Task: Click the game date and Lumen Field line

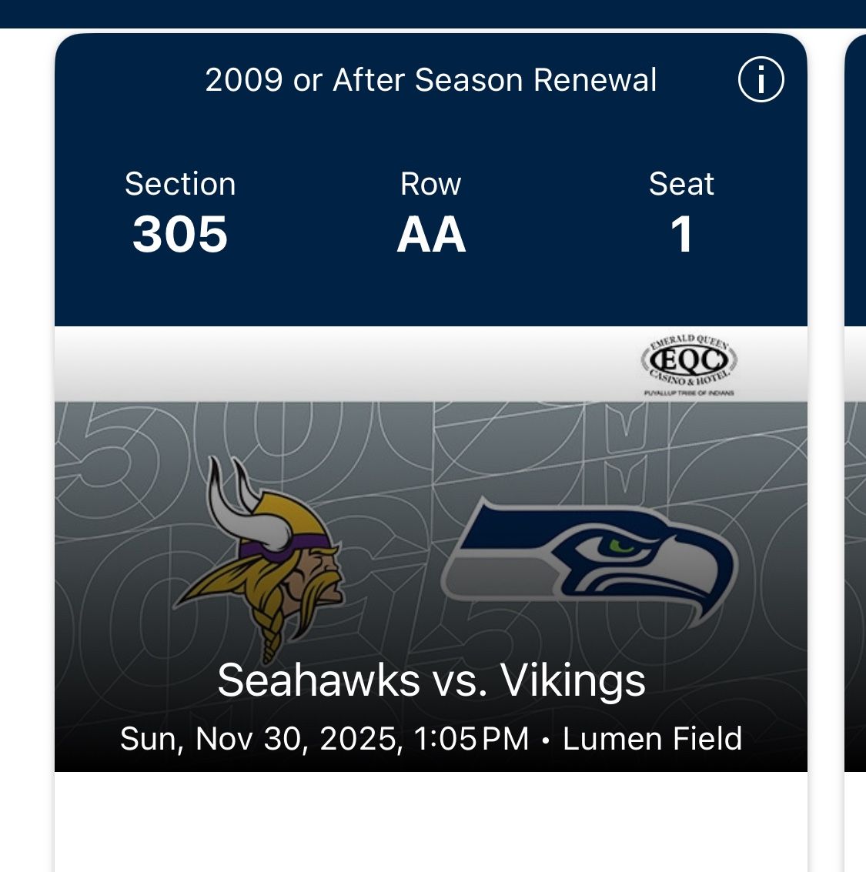Action: tap(431, 737)
